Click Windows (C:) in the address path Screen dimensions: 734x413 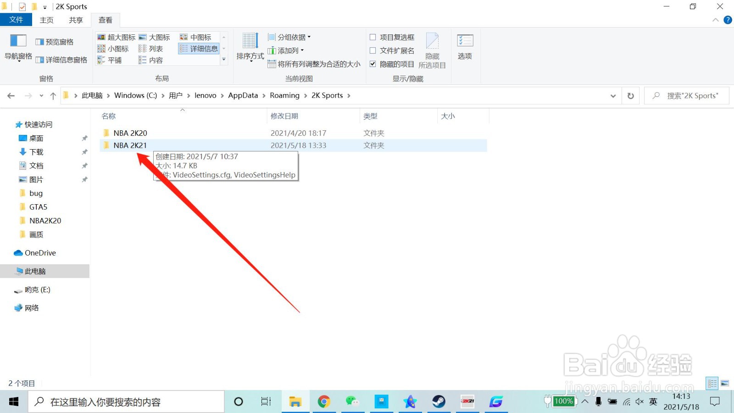(135, 95)
